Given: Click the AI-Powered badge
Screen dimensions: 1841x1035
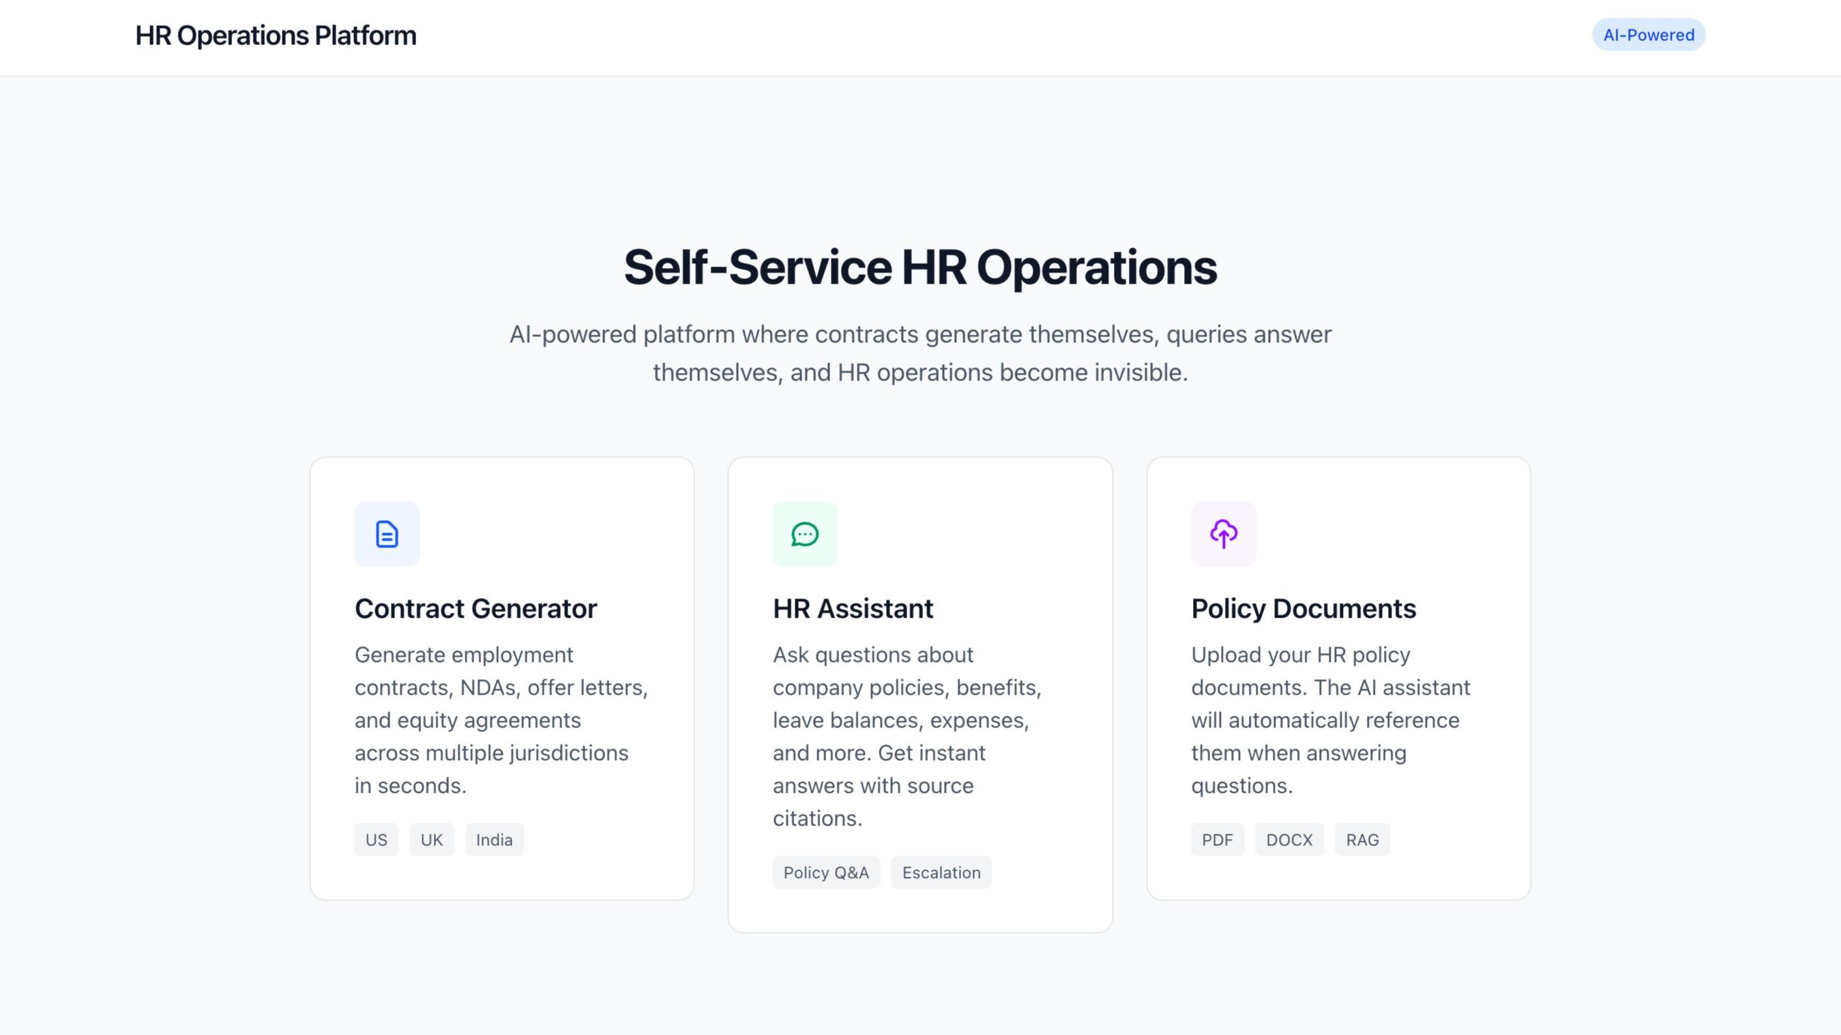Looking at the screenshot, I should tap(1648, 34).
